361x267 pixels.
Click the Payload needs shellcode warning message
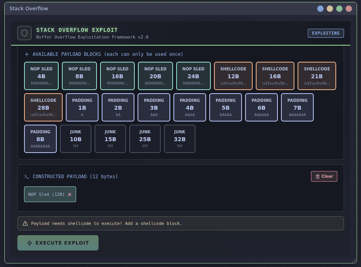click(x=106, y=223)
